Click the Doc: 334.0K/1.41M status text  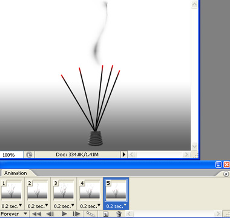(x=77, y=155)
